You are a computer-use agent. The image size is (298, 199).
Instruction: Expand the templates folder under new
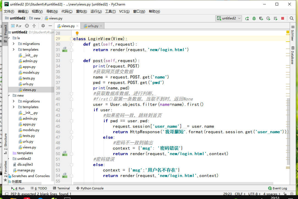coord(14,107)
